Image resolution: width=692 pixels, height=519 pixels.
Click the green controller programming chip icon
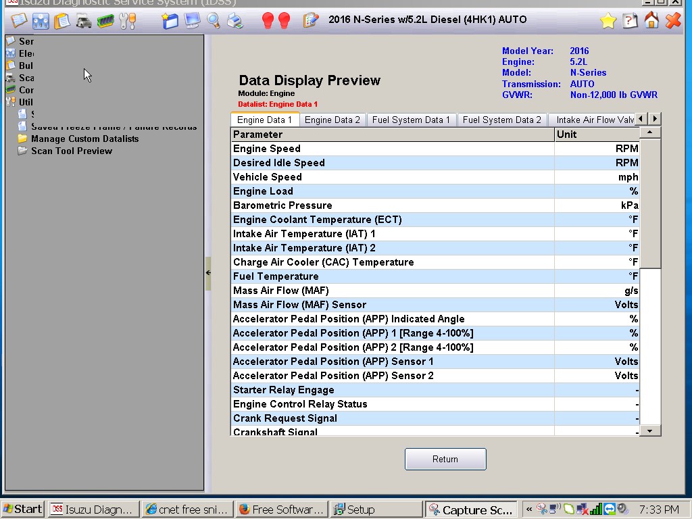pyautogui.click(x=105, y=21)
